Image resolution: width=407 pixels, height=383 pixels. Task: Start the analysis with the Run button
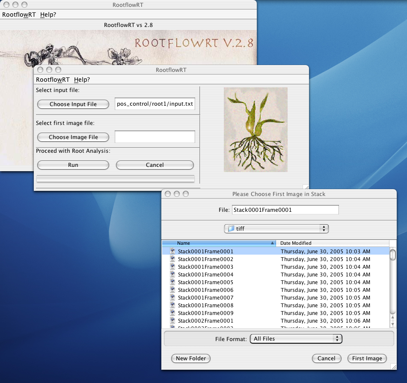coord(73,165)
